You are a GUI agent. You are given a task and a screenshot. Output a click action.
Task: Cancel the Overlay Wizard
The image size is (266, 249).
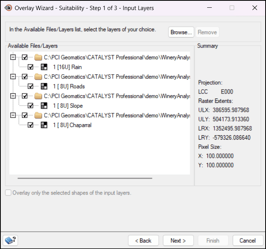pos(248,240)
